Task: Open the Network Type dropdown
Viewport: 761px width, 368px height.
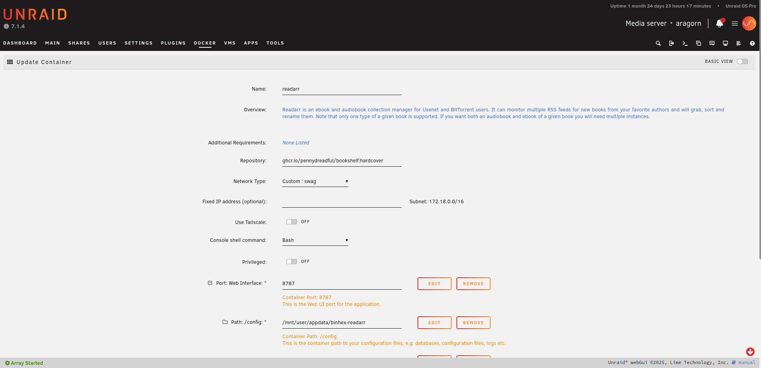Action: click(315, 181)
